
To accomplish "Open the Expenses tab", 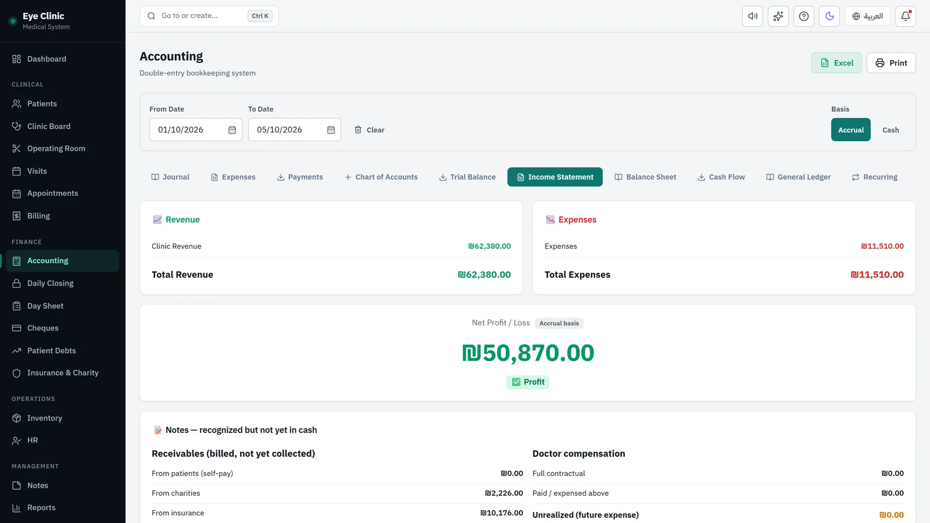I will [x=233, y=177].
